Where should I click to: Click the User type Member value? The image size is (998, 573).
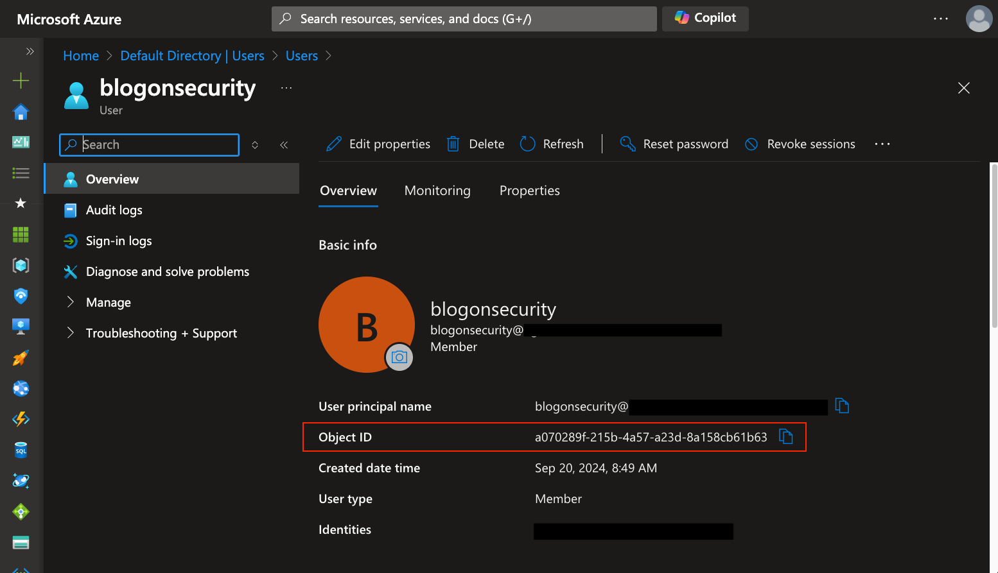point(558,499)
